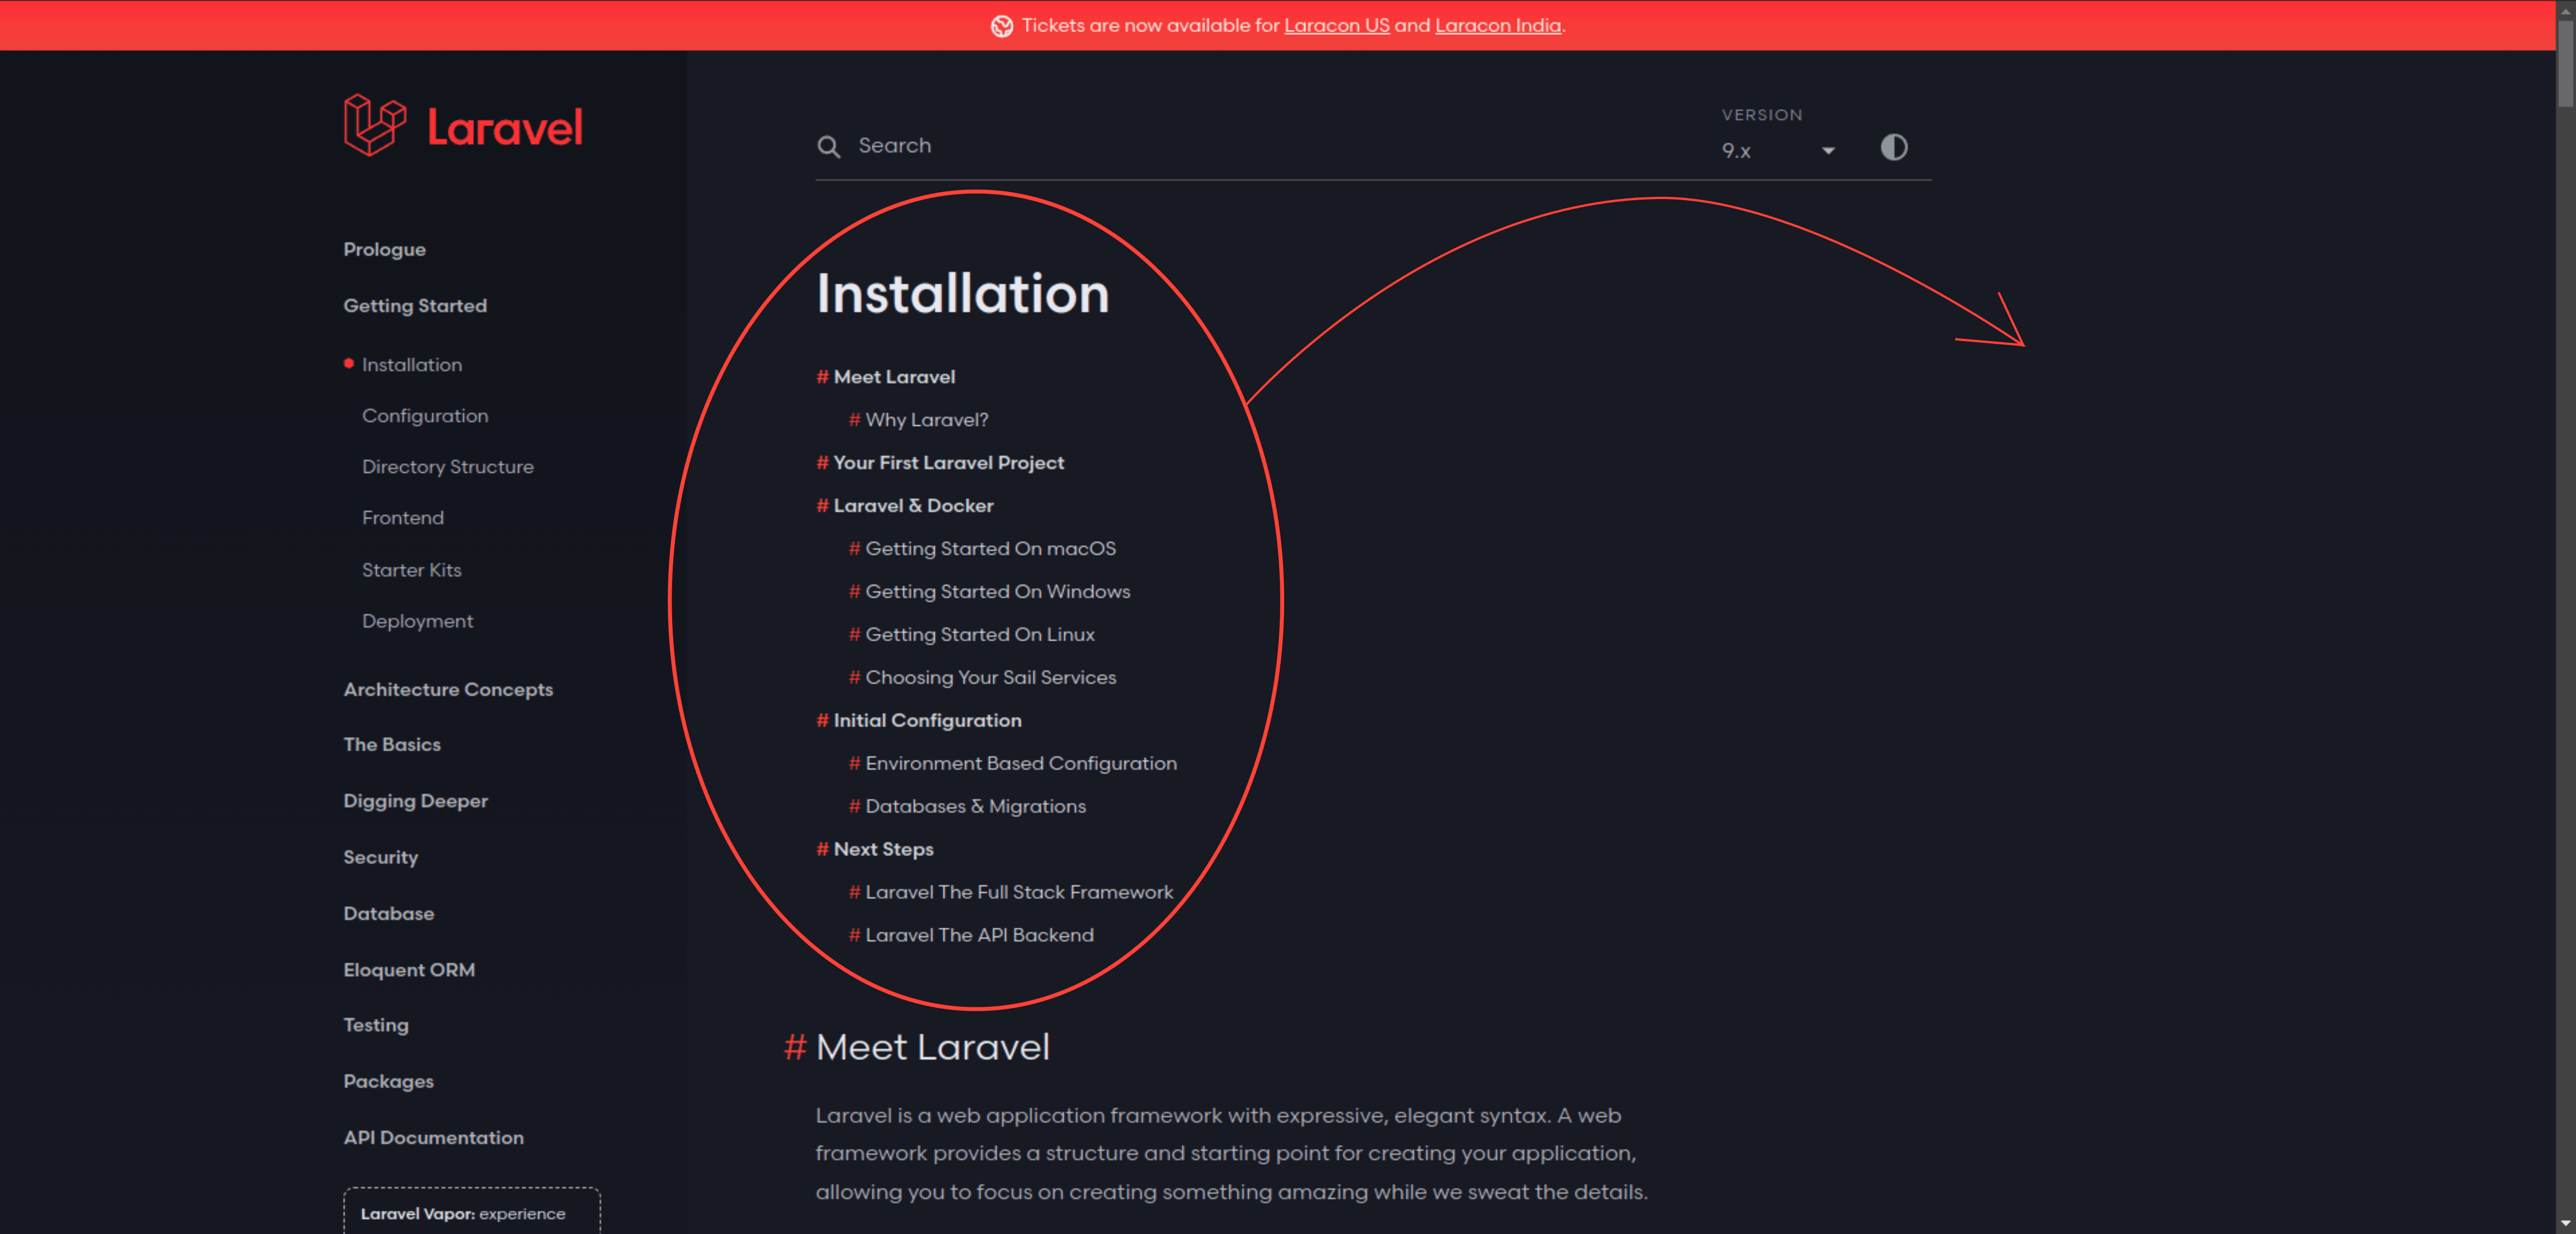The width and height of the screenshot is (2576, 1234).
Task: Click the red bullet marker beside Installation
Action: 348,364
